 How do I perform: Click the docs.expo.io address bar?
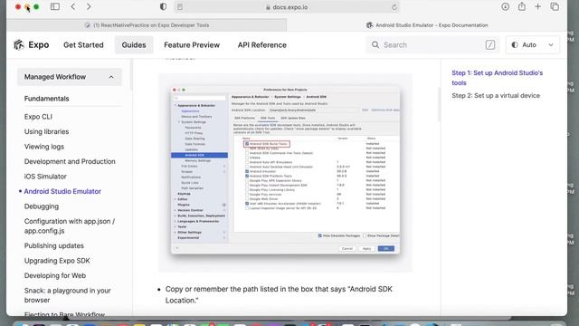pos(288,7)
